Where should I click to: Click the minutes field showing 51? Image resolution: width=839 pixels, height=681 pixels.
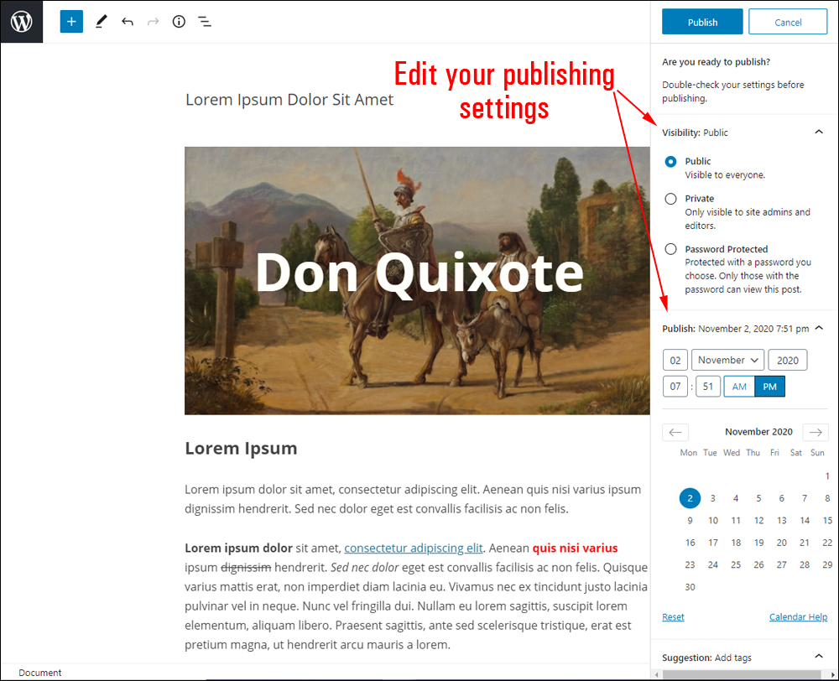tap(708, 387)
